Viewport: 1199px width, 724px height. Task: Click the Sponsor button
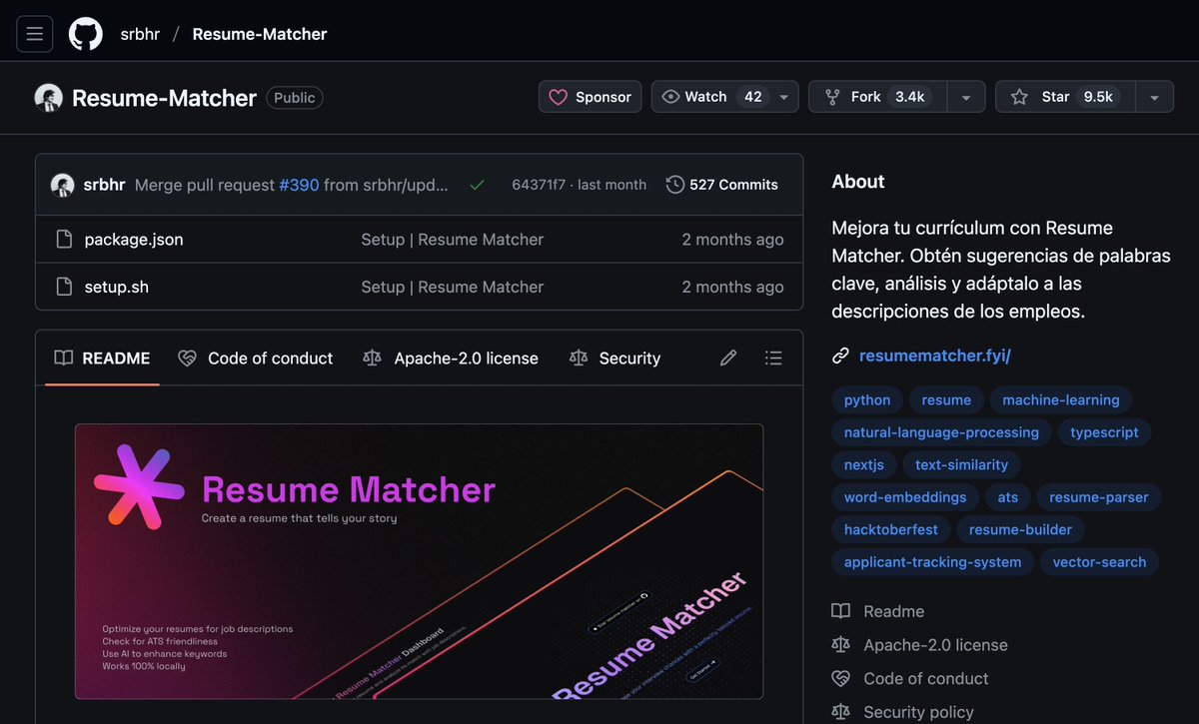pos(591,97)
